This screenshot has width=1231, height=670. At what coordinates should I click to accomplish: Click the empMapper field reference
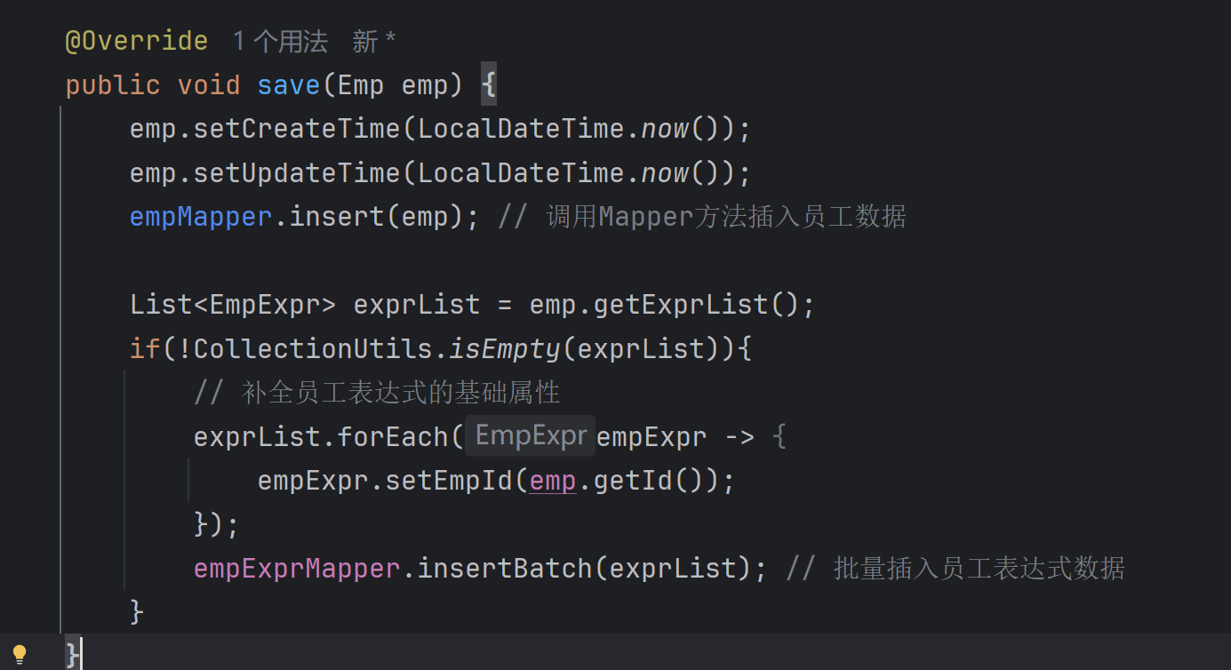click(x=200, y=216)
